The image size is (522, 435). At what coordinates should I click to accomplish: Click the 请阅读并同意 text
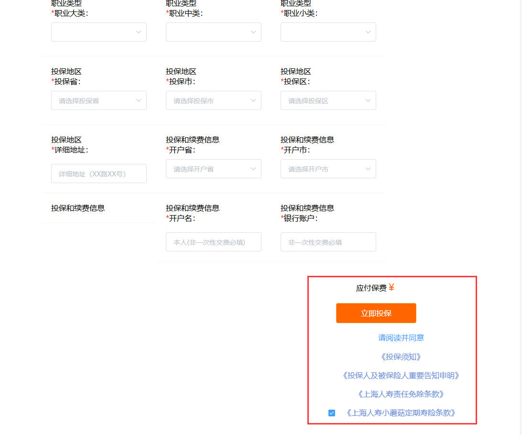coord(401,338)
